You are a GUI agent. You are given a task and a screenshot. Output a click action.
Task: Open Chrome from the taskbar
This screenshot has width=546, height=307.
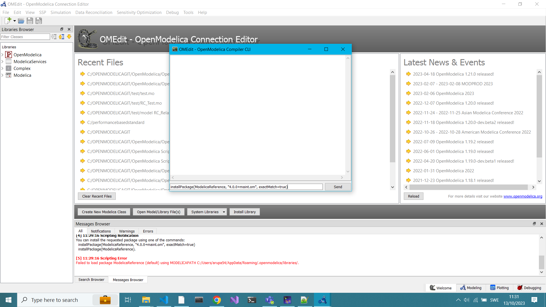pos(217,300)
